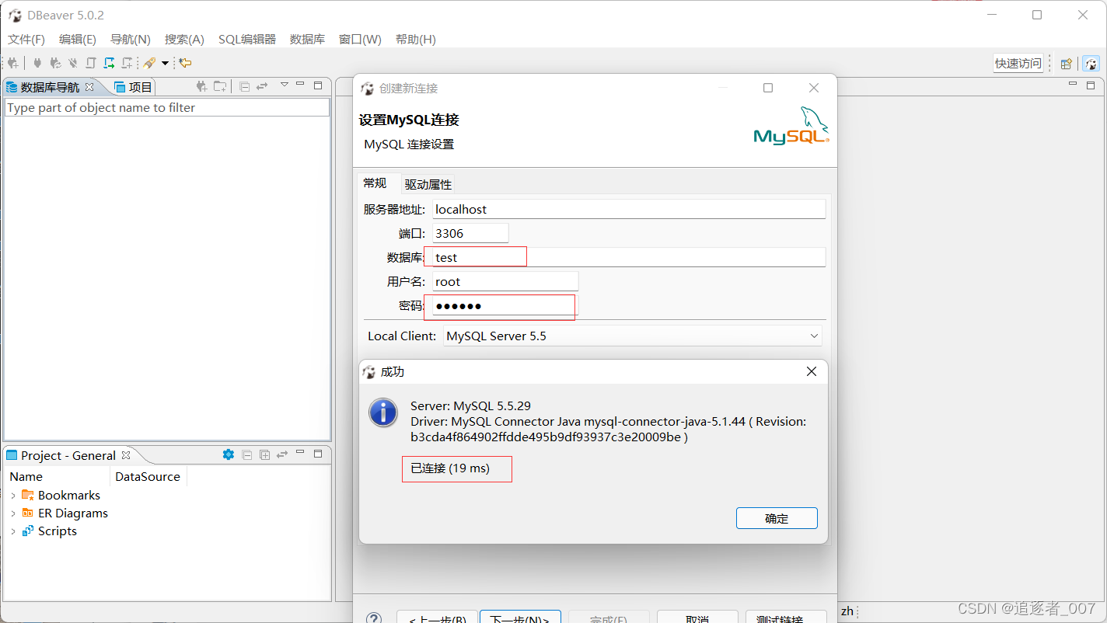Click the username field containing root

pos(505,281)
